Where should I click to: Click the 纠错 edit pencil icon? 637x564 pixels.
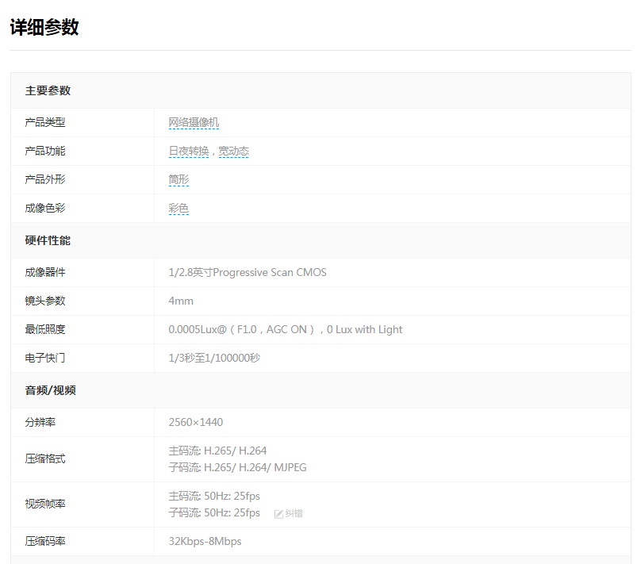(278, 514)
